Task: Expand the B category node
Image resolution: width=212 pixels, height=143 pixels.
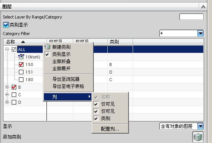Action: [x=7, y=87]
